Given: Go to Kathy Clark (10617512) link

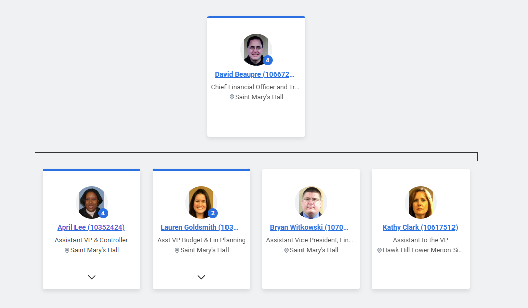Looking at the screenshot, I should point(420,227).
